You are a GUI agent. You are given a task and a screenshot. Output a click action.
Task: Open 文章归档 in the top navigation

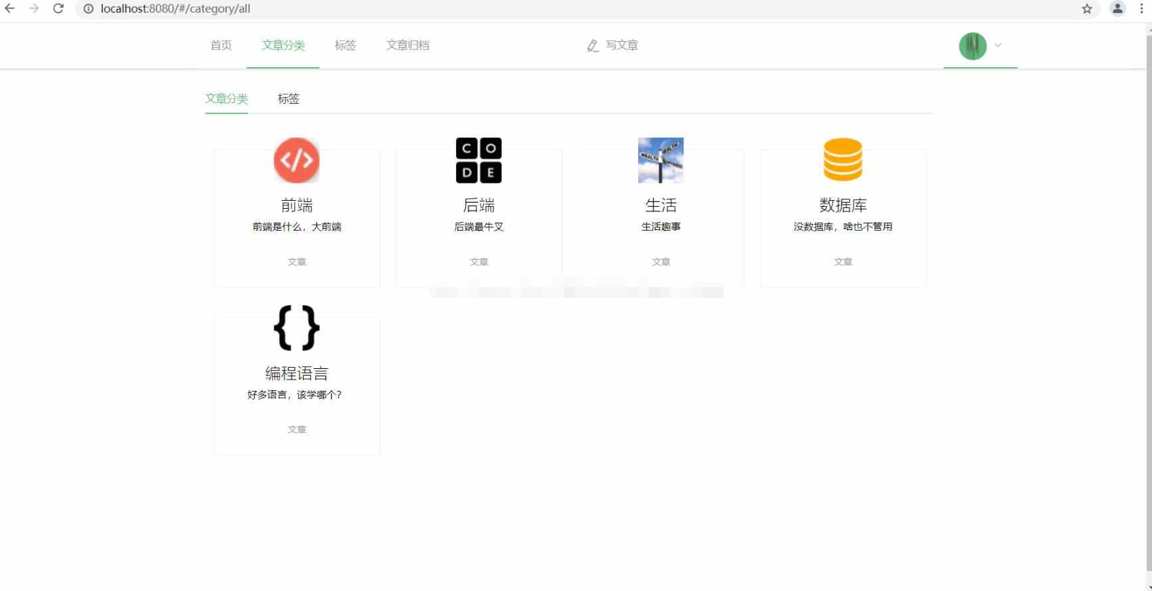coord(408,45)
